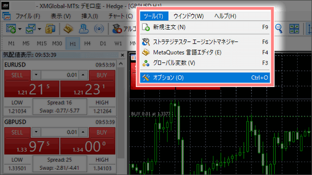Click GBPUSD LOW value 1.33501
312x175 pixels.
17,168
